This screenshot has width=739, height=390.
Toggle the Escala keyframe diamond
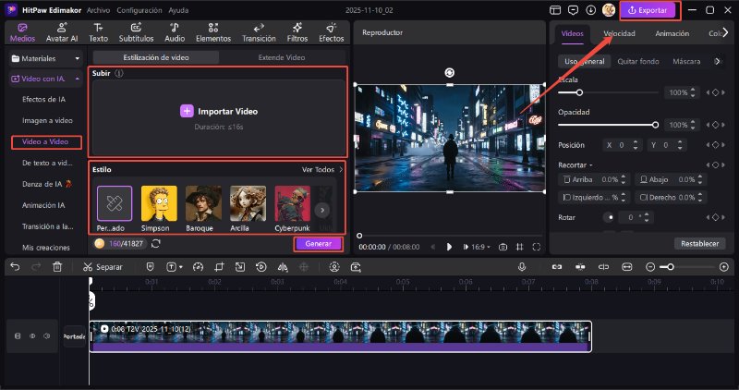[x=715, y=92]
